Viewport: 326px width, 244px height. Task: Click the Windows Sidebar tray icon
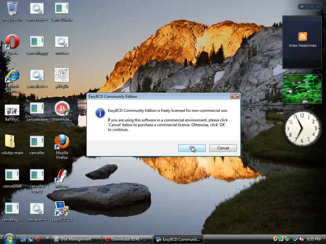(x=281, y=239)
